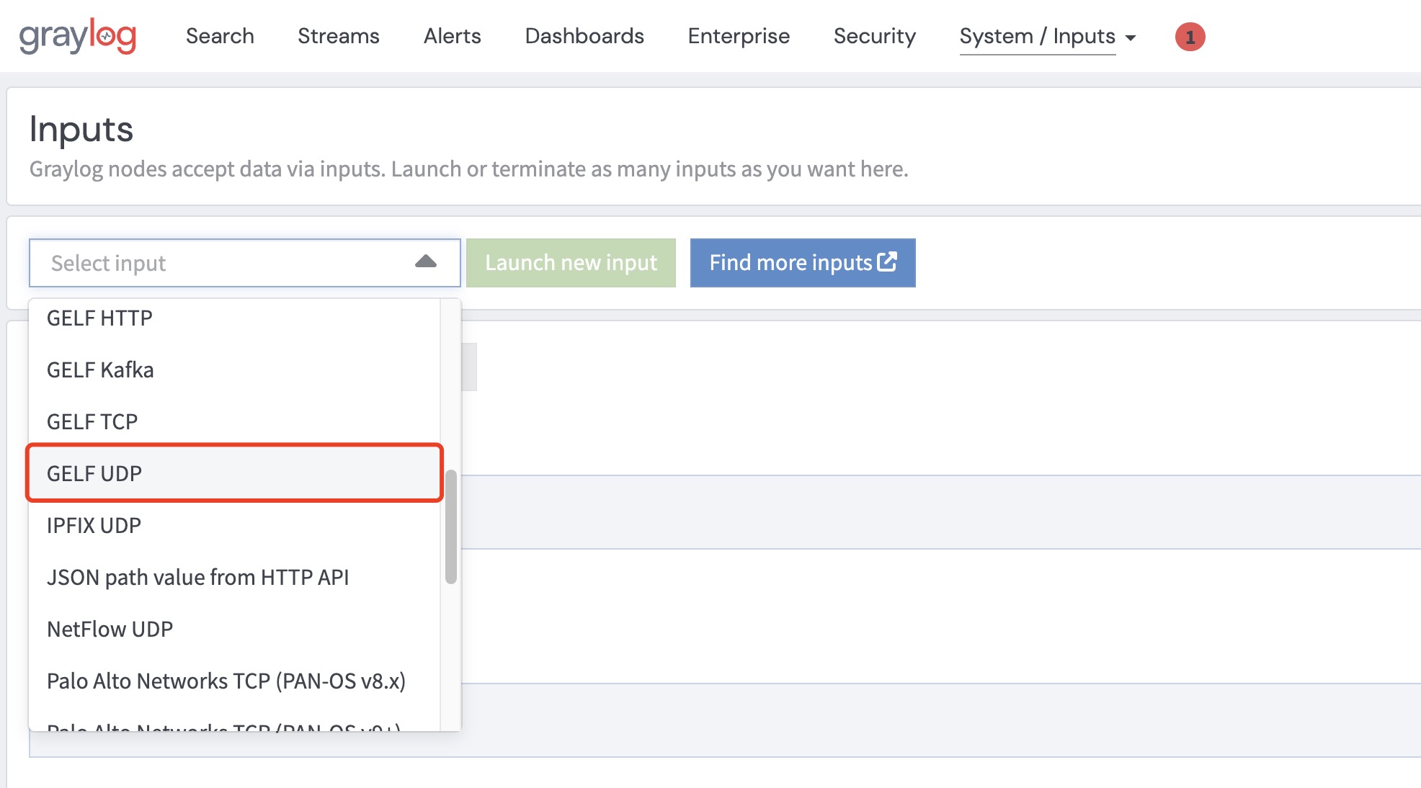
Task: Click the input list scrollbar thumb
Action: 451,527
